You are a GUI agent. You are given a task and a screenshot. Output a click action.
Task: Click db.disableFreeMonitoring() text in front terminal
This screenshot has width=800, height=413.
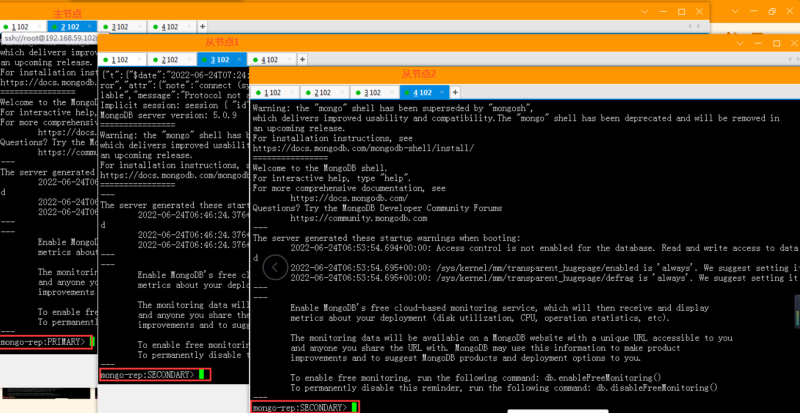[x=657, y=388]
